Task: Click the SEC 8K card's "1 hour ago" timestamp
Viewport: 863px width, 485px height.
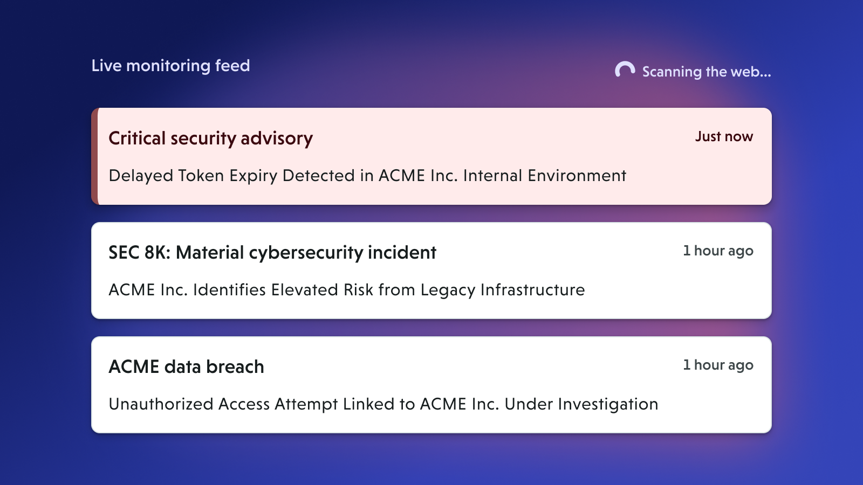Action: pyautogui.click(x=718, y=251)
